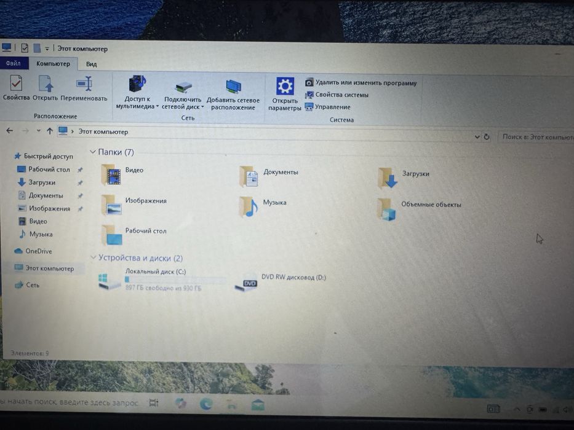Click the C: drive space usage bar
The width and height of the screenshot is (574, 430).
[x=175, y=280]
